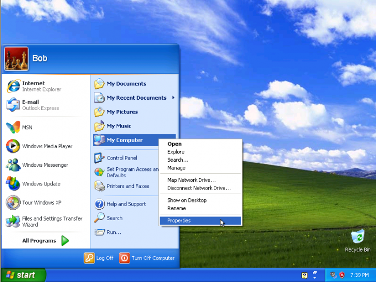
Task: Launch Tour Windows XP icon
Action: click(13, 202)
